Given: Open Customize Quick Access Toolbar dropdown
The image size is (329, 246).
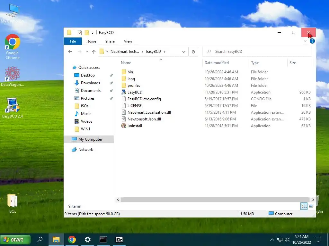Looking at the screenshot, I should 93,33.
